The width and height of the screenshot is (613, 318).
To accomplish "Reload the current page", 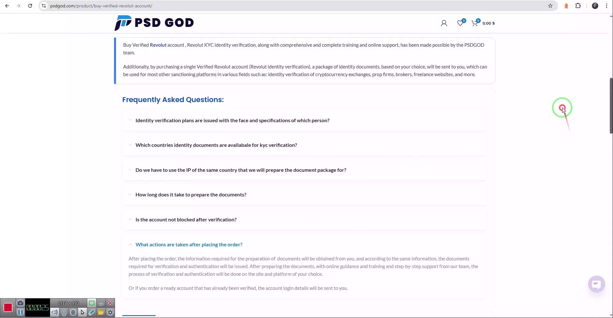I will (30, 6).
